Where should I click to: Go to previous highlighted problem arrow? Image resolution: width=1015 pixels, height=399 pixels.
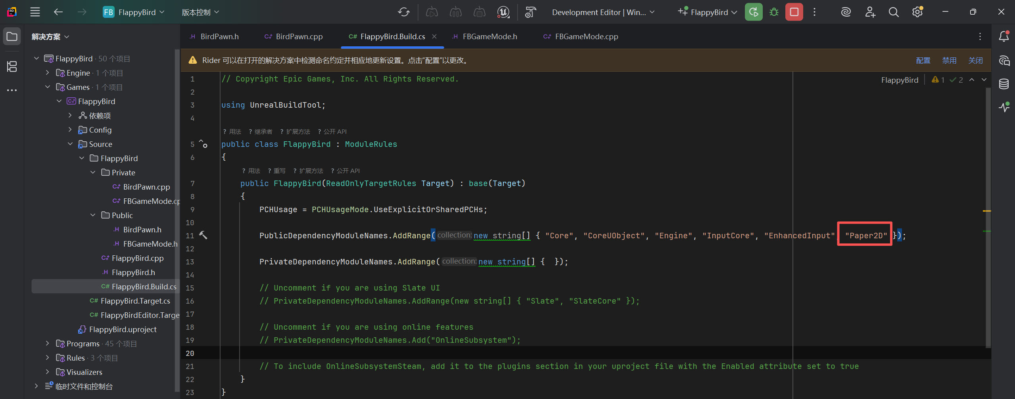tap(972, 80)
